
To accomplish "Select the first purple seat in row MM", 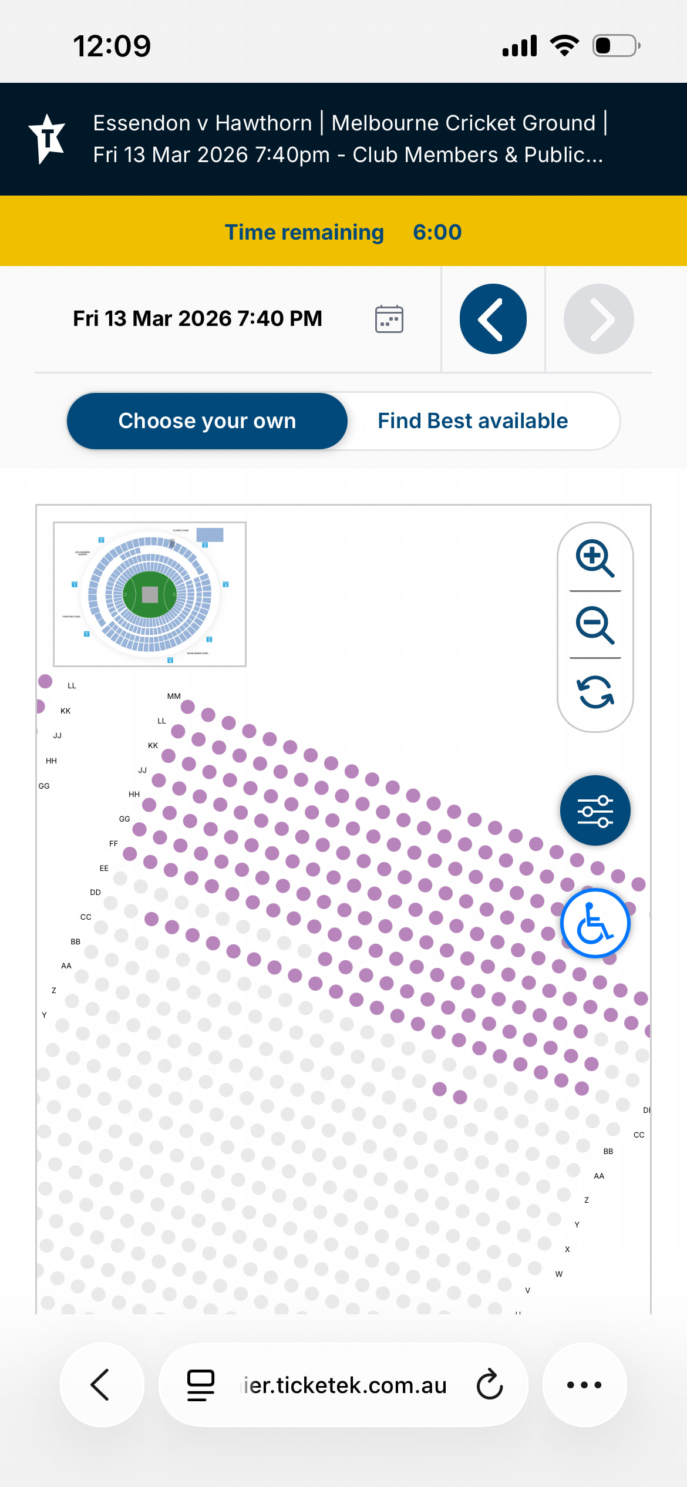I will click(188, 707).
